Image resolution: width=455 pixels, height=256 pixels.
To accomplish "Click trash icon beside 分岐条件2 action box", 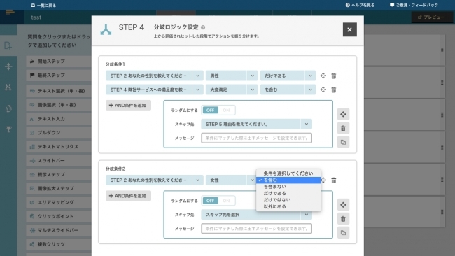I will 343,219.
